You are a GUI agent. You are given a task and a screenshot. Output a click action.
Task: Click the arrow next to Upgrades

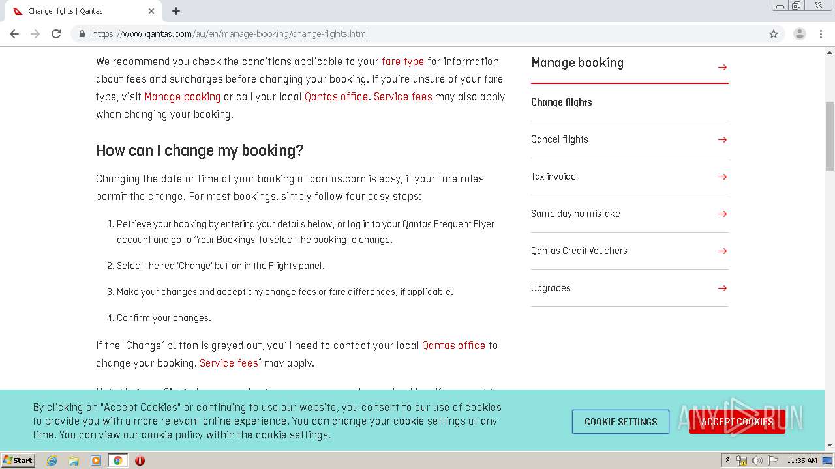click(722, 288)
